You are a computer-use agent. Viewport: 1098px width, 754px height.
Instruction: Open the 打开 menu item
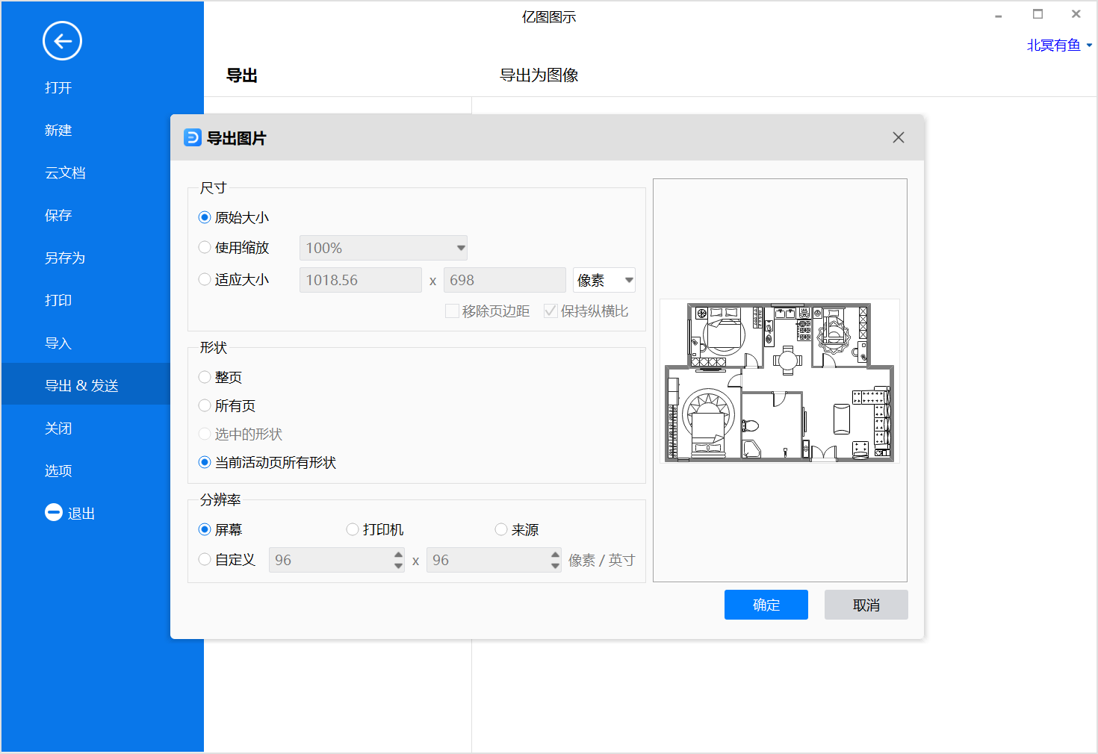pos(58,87)
